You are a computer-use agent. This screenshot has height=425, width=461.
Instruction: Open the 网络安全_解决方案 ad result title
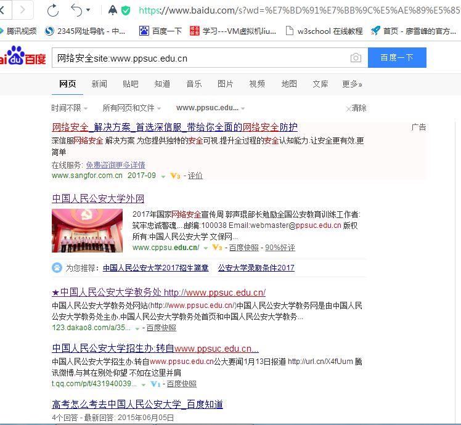tap(174, 127)
